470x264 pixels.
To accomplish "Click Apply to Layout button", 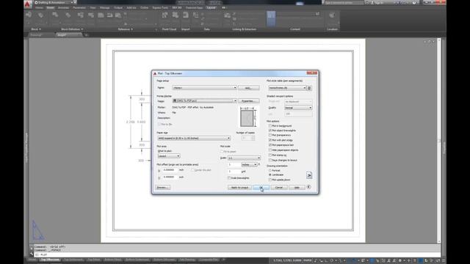I will 239,188.
